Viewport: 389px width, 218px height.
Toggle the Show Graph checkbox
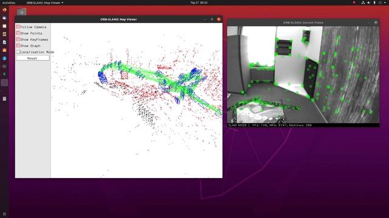[18, 46]
